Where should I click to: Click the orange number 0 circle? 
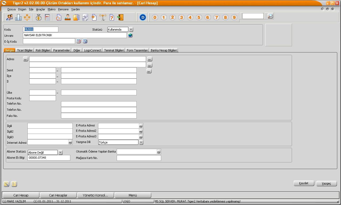pos(155,17)
